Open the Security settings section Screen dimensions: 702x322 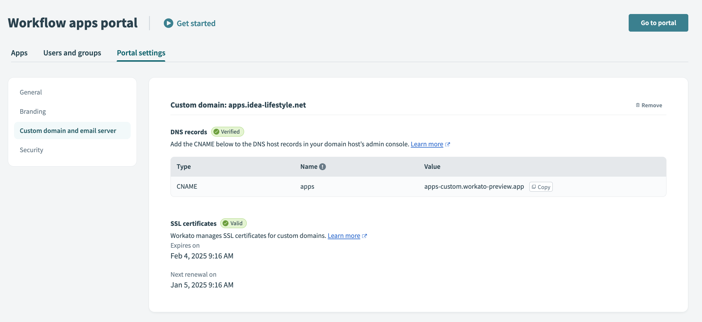tap(31, 150)
